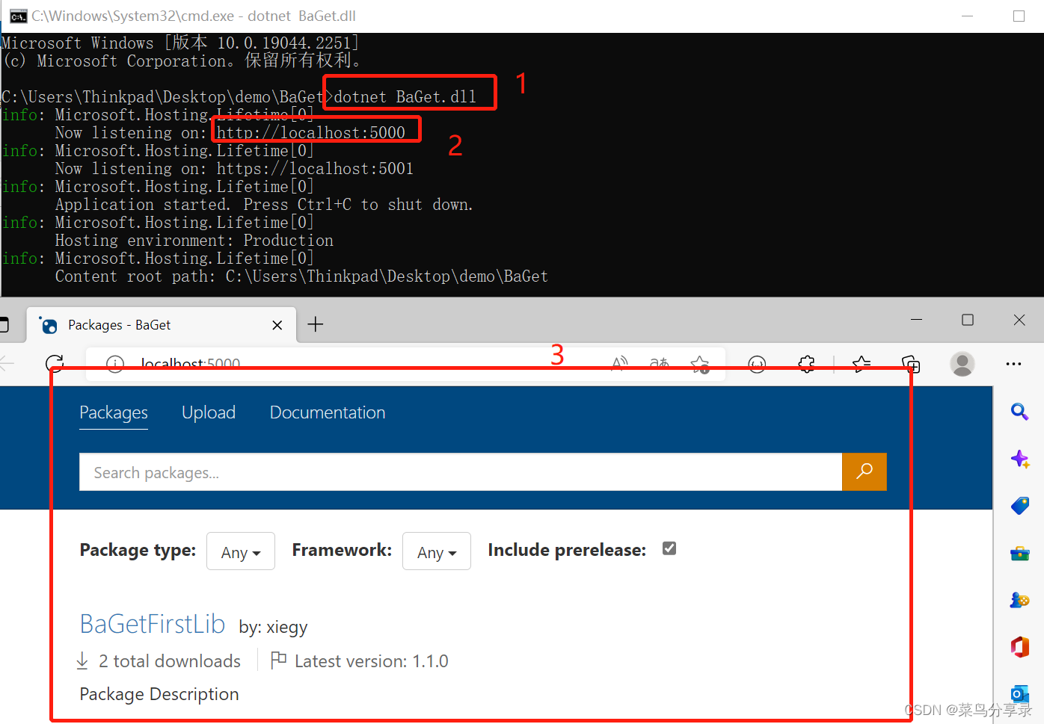
Task: Refresh the browser page
Action: [55, 364]
